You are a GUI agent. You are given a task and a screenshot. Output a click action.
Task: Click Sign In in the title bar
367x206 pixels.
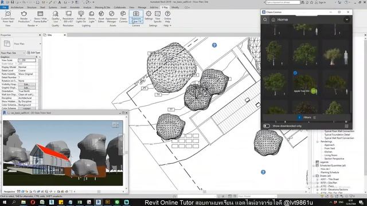coord(322,2)
